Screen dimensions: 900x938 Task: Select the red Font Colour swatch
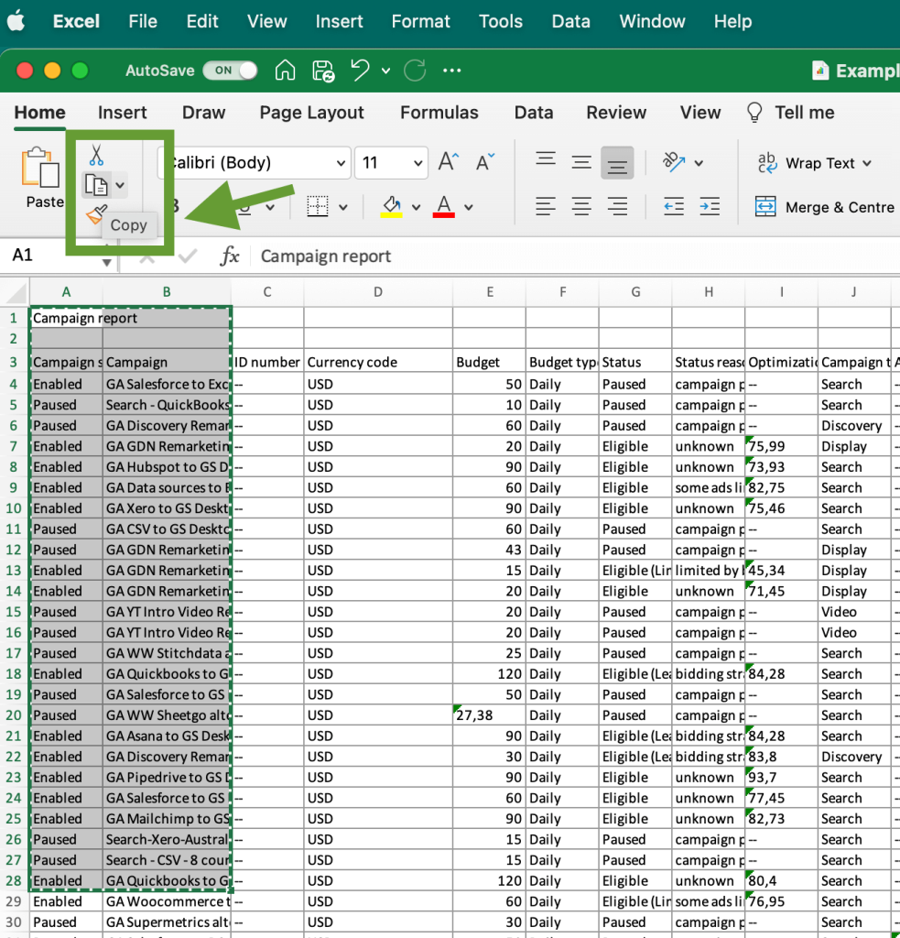[444, 205]
